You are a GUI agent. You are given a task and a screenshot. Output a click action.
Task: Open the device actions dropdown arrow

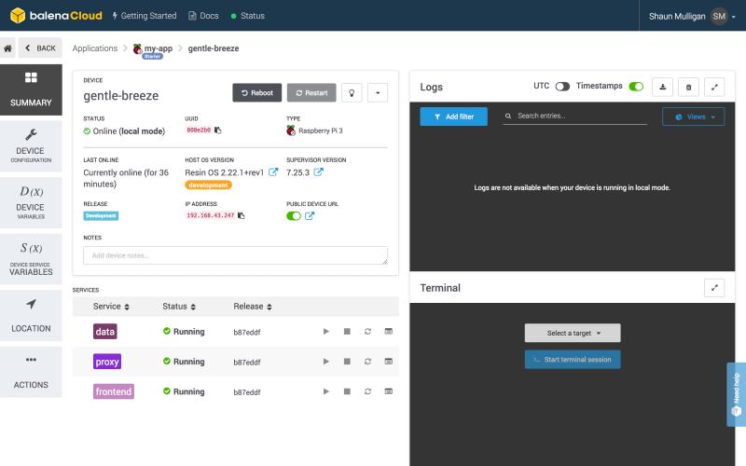[378, 92]
